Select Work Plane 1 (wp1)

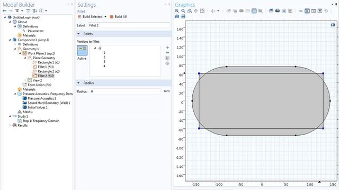(x=41, y=53)
